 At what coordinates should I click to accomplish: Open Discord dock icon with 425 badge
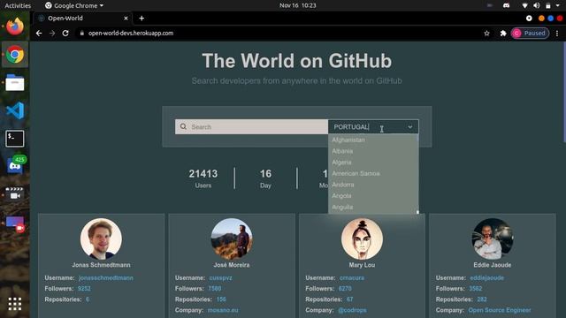(x=15, y=165)
